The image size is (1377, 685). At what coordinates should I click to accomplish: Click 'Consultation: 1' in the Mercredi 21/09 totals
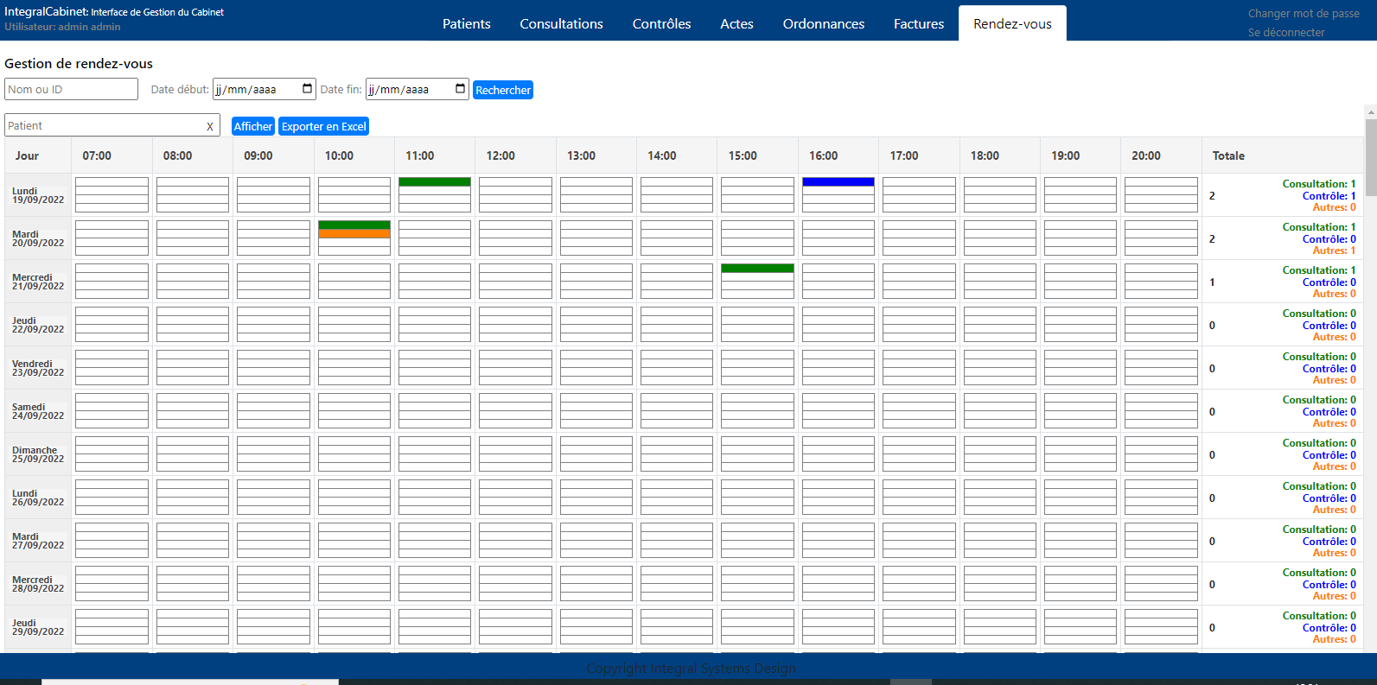pyautogui.click(x=1319, y=270)
